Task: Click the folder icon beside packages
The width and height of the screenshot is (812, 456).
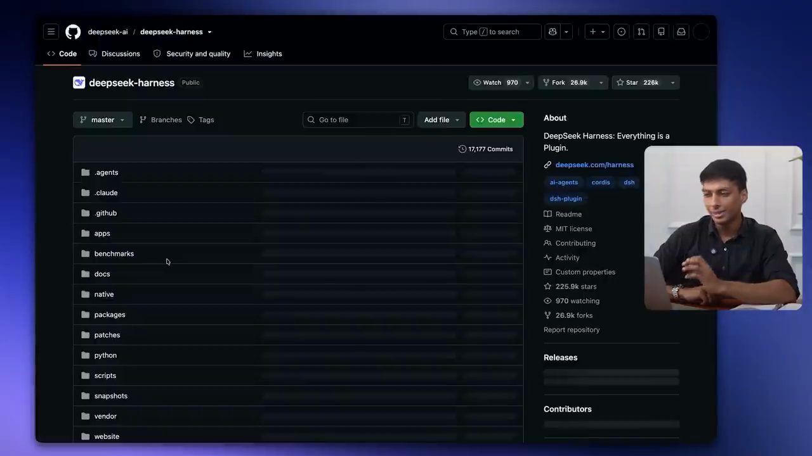Action: 86,314
